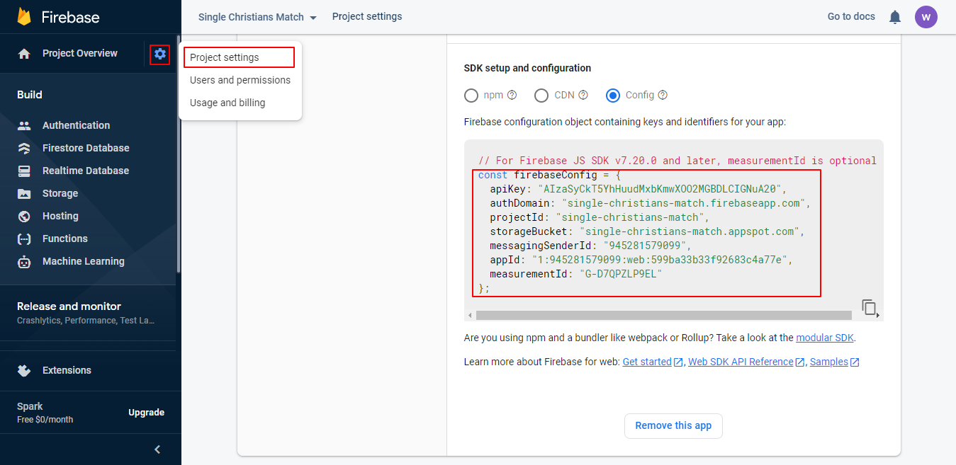
Task: Click the Remove this app button
Action: (673, 426)
